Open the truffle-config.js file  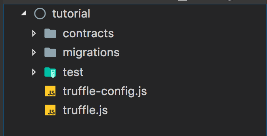point(105,91)
